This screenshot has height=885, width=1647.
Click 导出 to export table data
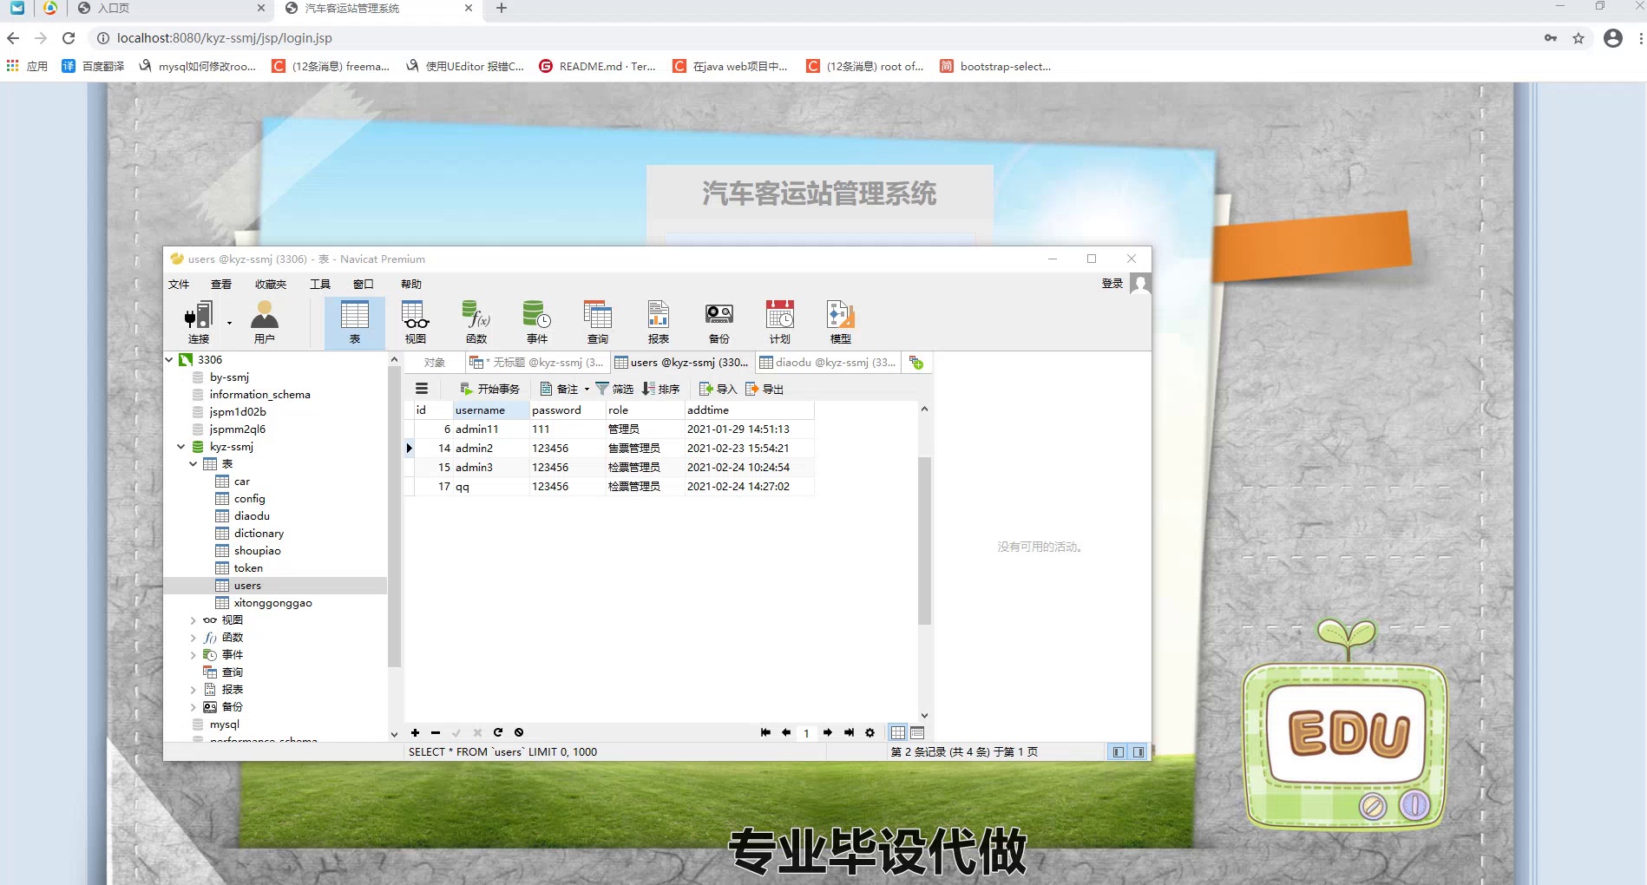point(764,388)
